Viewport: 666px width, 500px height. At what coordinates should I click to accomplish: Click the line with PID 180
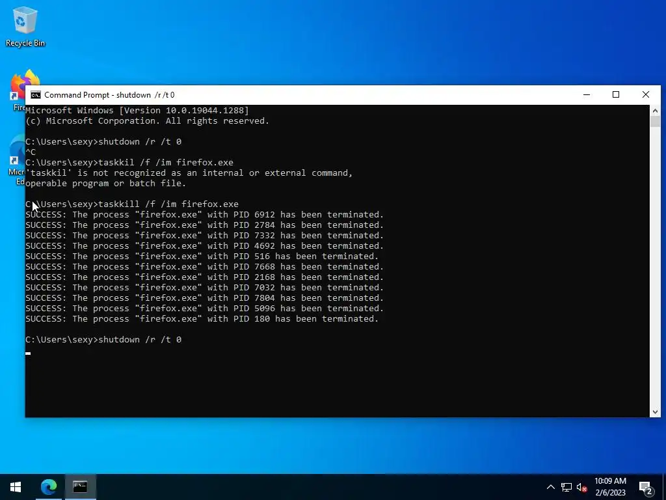[x=202, y=319]
